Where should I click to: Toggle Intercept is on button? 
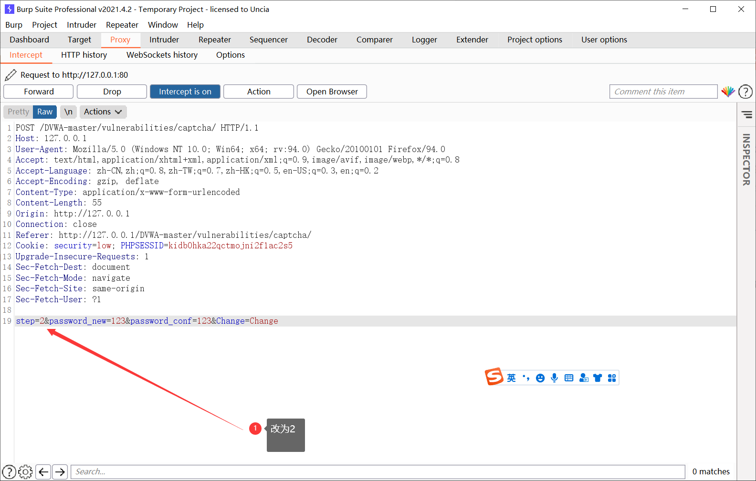(x=185, y=92)
